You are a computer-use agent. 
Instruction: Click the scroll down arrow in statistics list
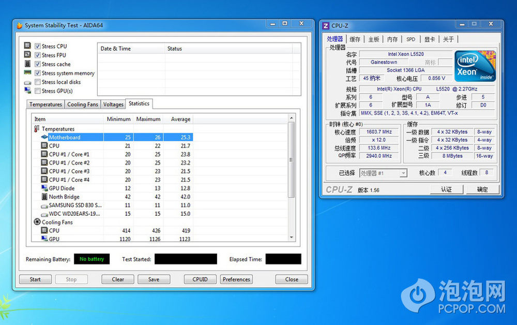tap(291, 237)
